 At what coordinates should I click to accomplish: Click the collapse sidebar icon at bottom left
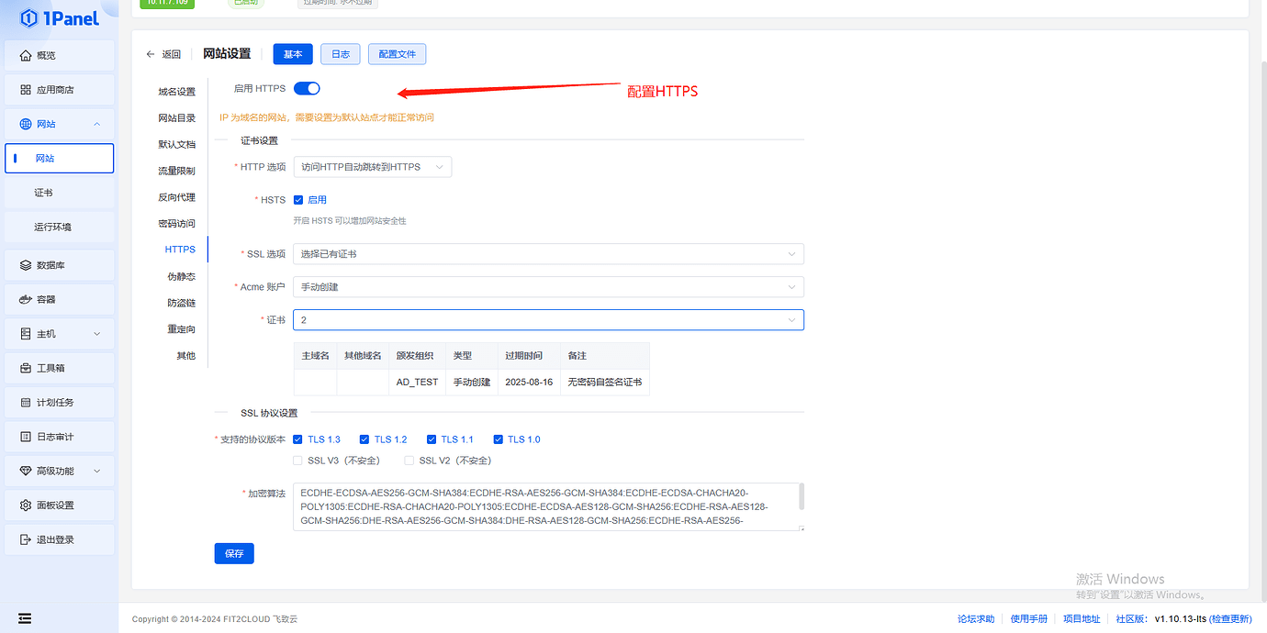point(24,618)
